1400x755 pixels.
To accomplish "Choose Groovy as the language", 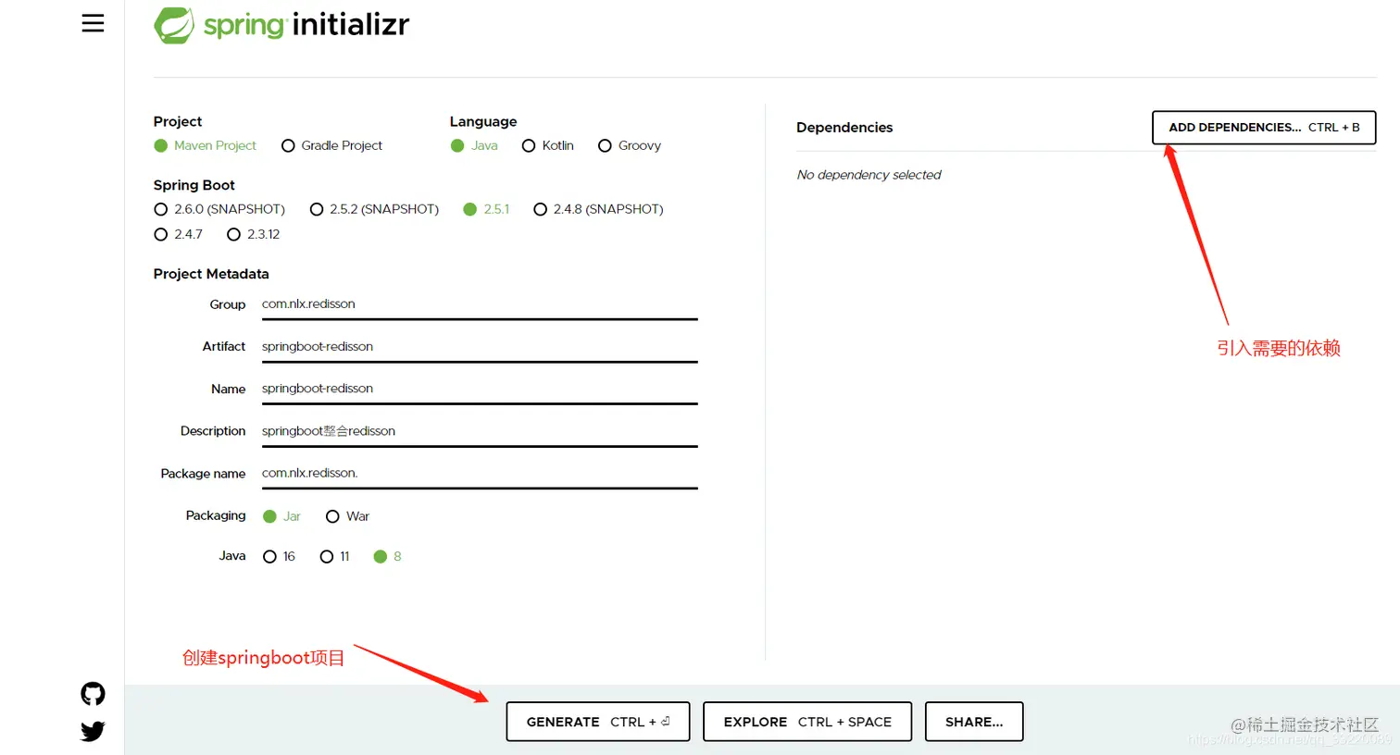I will (x=630, y=145).
